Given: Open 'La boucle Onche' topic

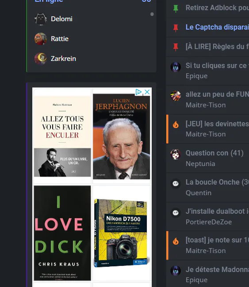Looking at the screenshot, I should click(217, 182).
